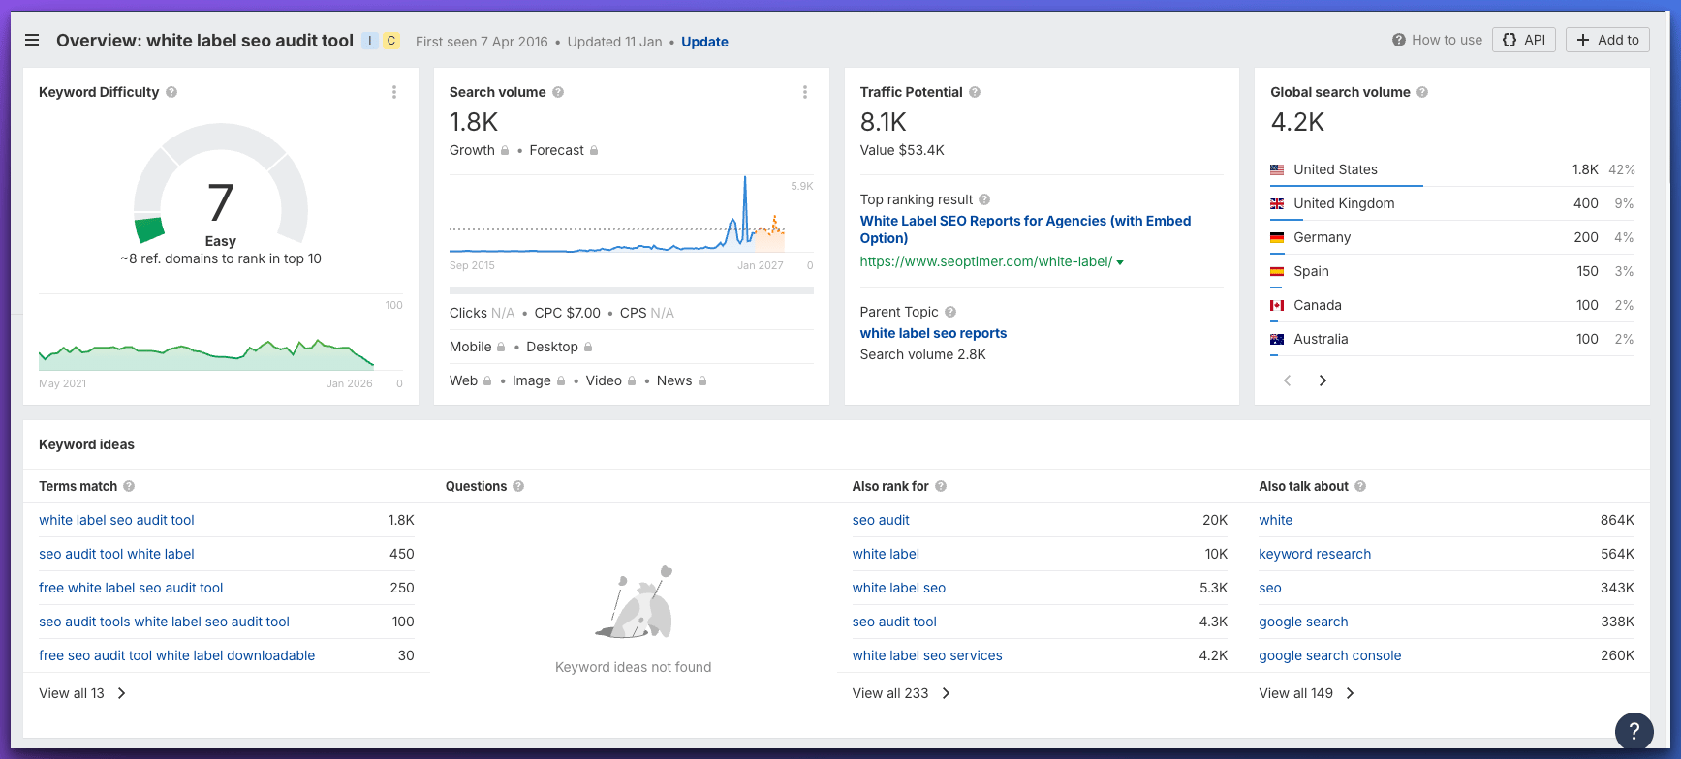Expand View all 233 also rank for

pos(901,693)
